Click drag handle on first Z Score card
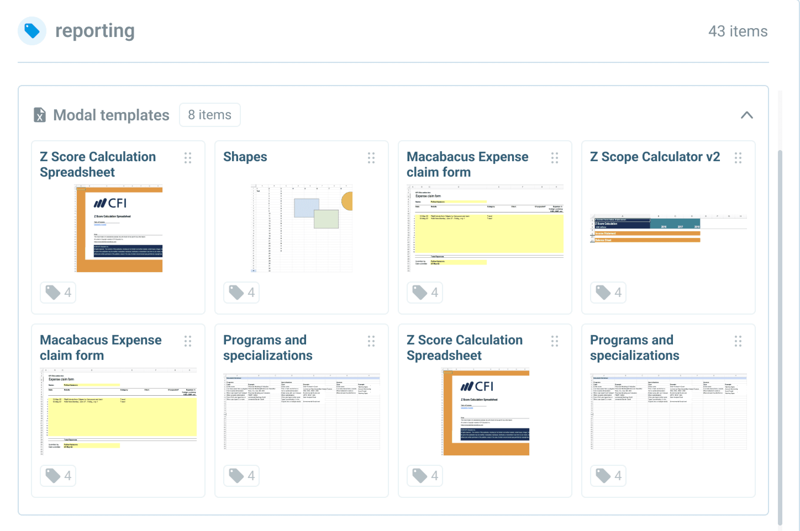800x531 pixels. coord(188,158)
